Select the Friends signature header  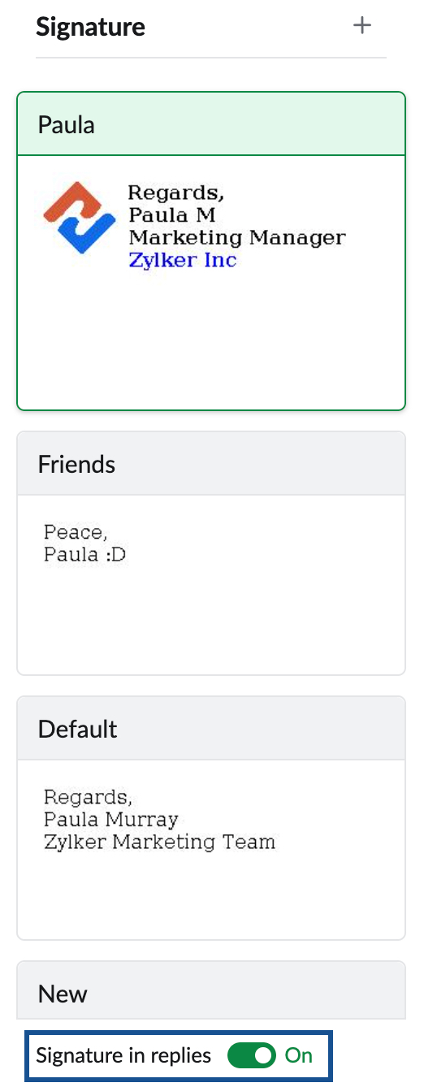click(x=211, y=464)
